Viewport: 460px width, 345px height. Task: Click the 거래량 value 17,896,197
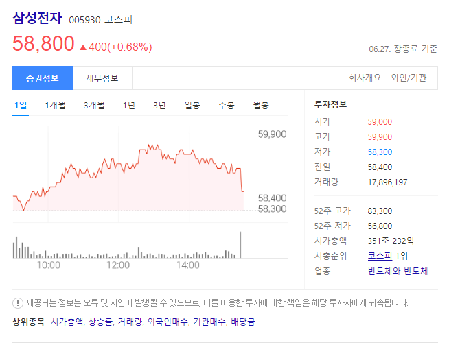pos(387,182)
